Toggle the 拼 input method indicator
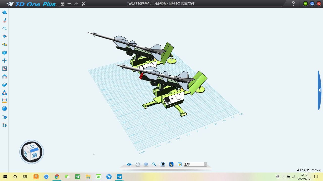Screen dimensions: 323x181 coord(278,176)
